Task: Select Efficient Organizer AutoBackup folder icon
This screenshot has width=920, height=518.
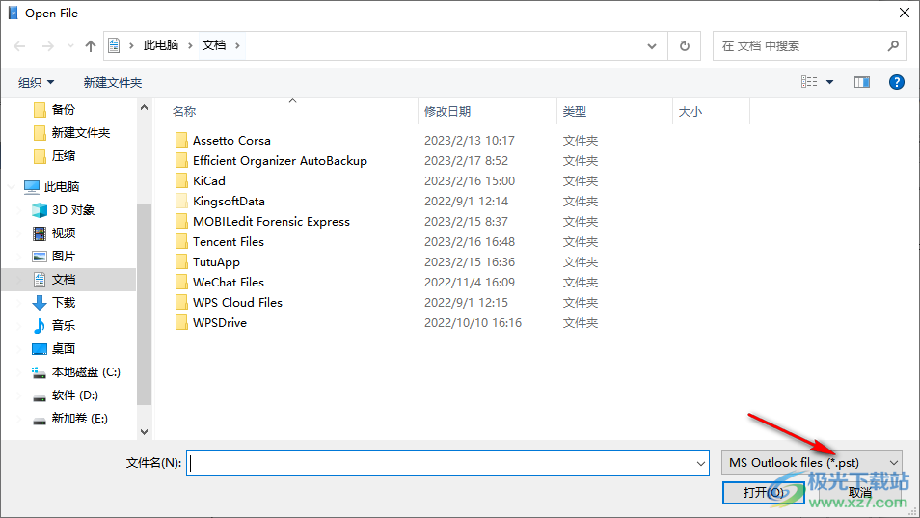Action: [181, 161]
